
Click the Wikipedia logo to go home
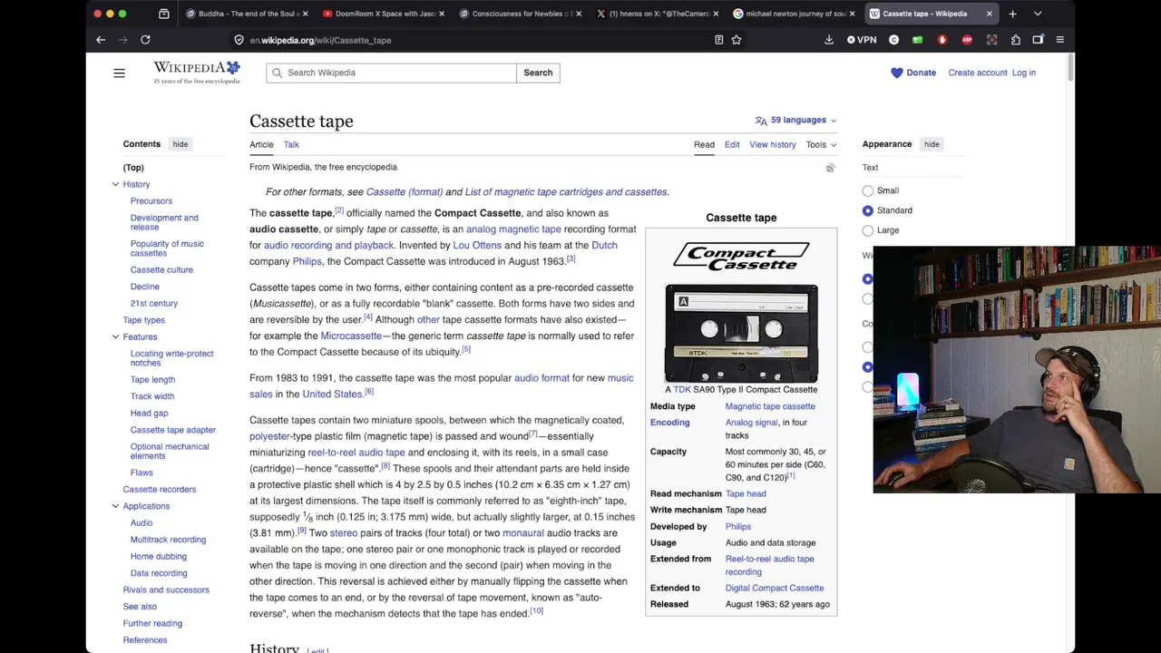pyautogui.click(x=197, y=73)
